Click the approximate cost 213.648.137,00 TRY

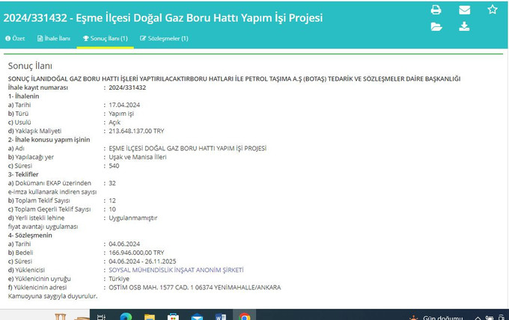pos(136,131)
